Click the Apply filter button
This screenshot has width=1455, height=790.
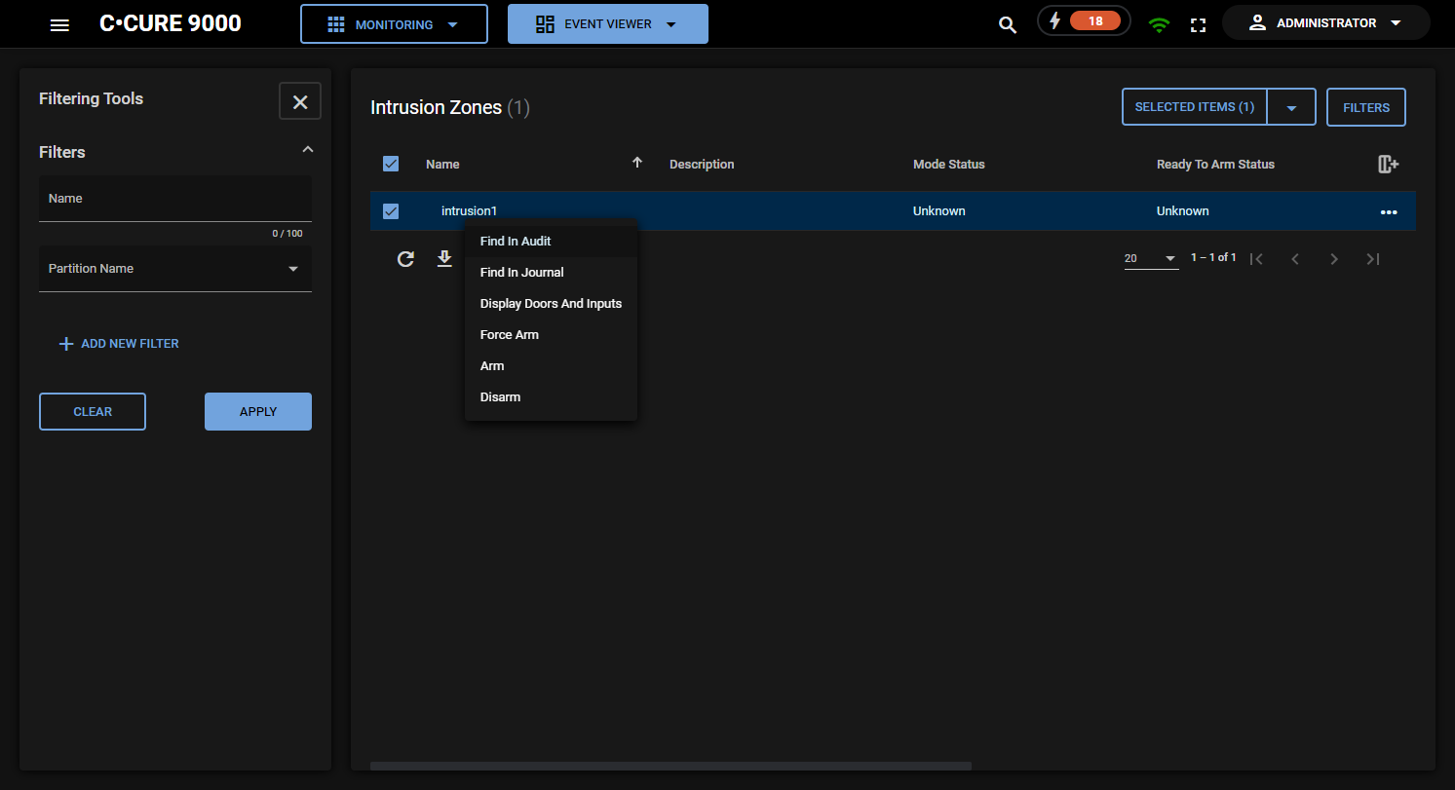pyautogui.click(x=258, y=412)
